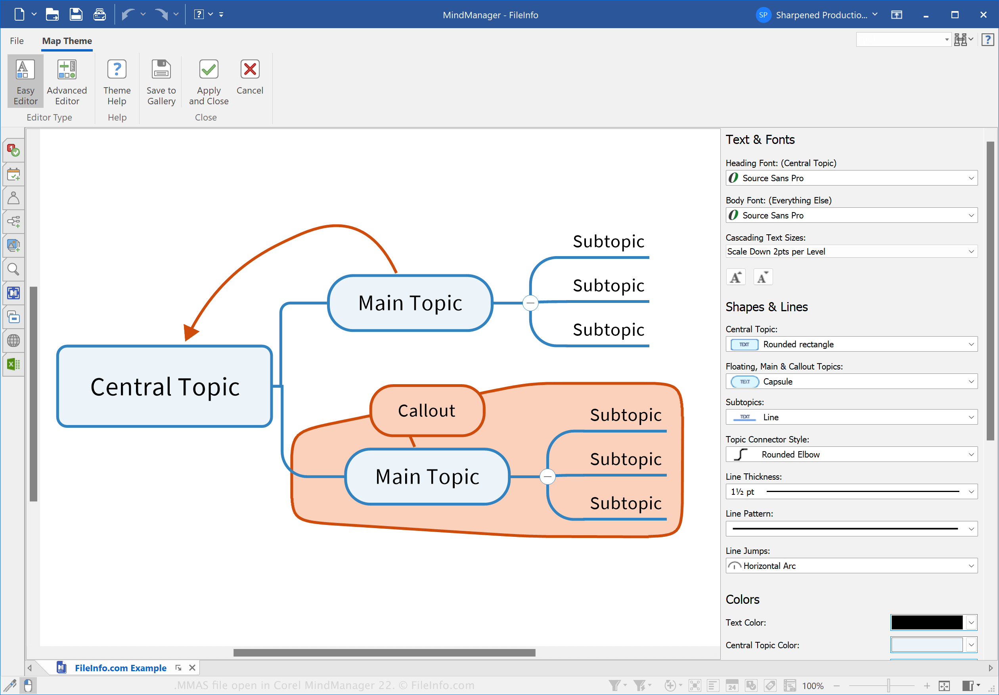Click the Outline view icon in status bar
Screen dimensions: 999x695
coord(713,686)
